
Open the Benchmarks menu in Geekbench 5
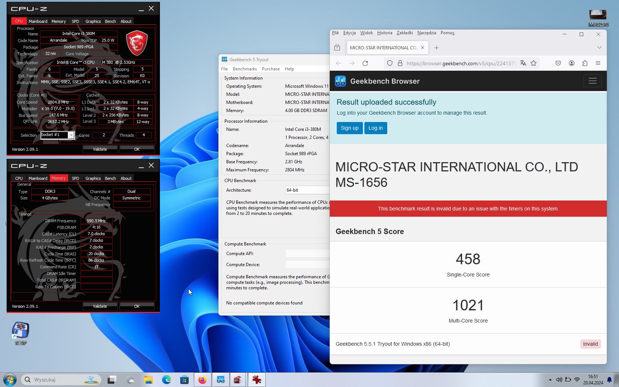tap(245, 69)
